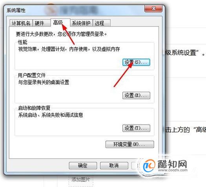
Task: Open performance 设置(S) button
Action: tap(136, 62)
